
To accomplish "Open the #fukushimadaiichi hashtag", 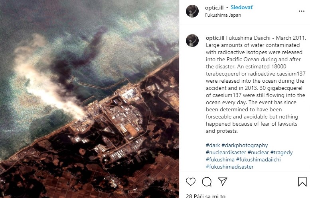I will pos(259,159).
